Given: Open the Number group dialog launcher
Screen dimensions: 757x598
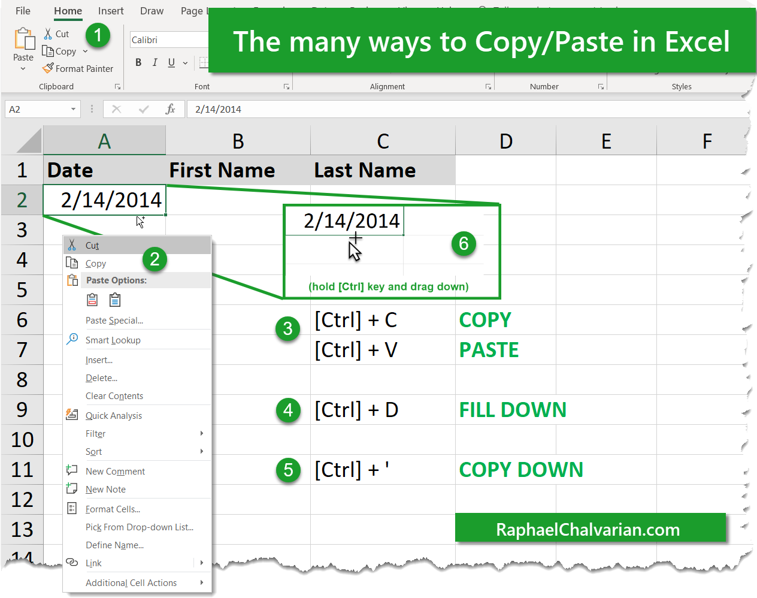Looking at the screenshot, I should coord(601,87).
